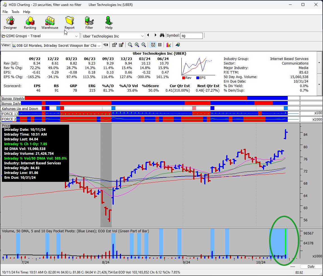Click the Rev/EPS mini chart thumbnail
Image resolution: width=323 pixels, height=276 pixels.
pyautogui.click(x=198, y=67)
